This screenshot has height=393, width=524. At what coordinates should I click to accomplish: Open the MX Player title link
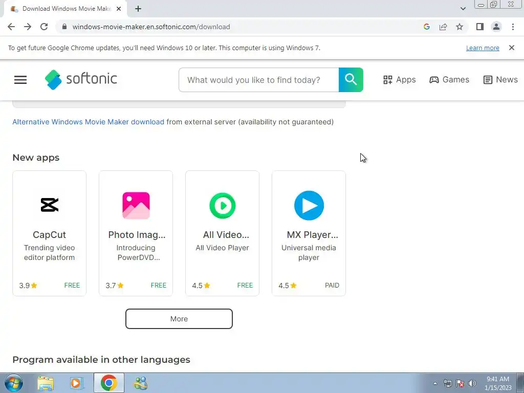(x=313, y=234)
